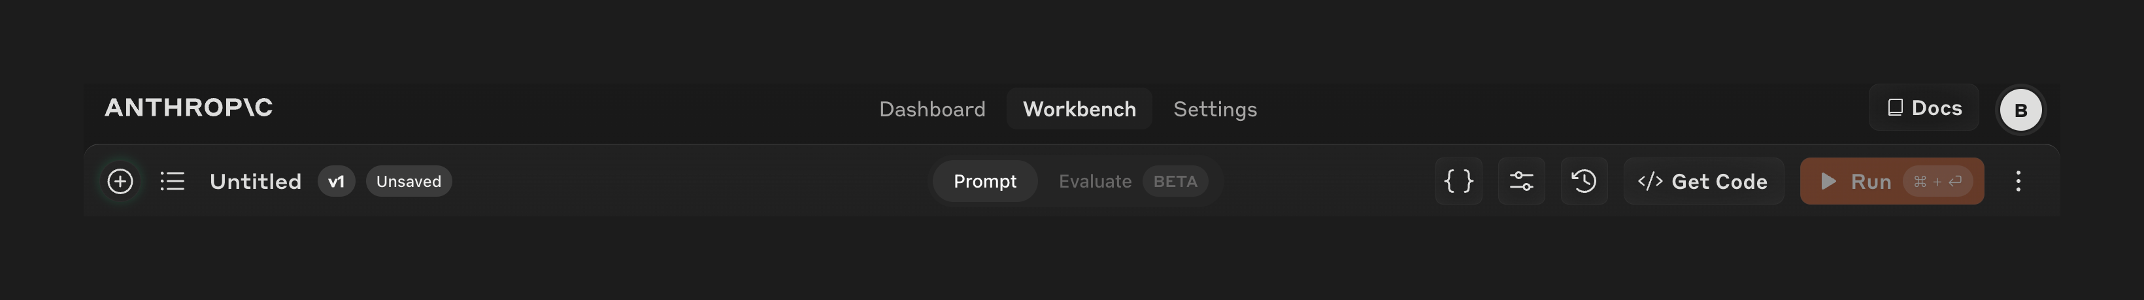The width and height of the screenshot is (2144, 300).
Task: Click the Anthropic logo
Action: tap(189, 107)
